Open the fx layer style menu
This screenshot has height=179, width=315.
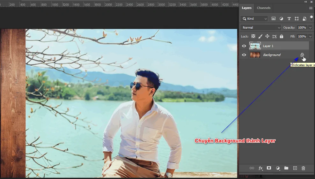[x=260, y=168]
